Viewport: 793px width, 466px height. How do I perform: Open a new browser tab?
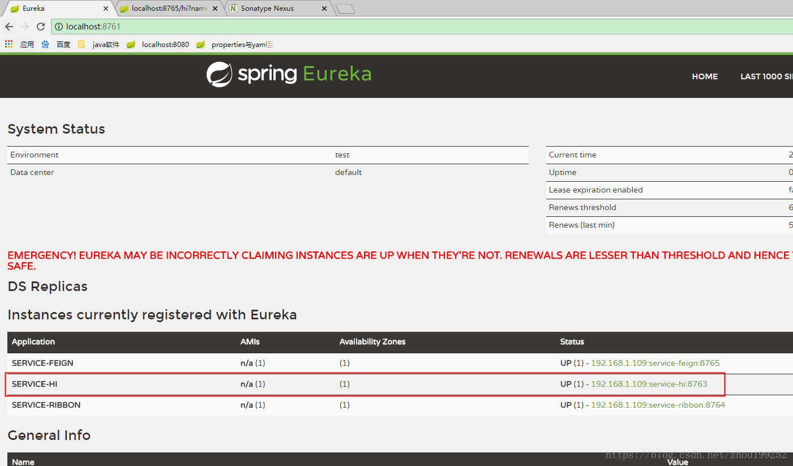tap(345, 8)
